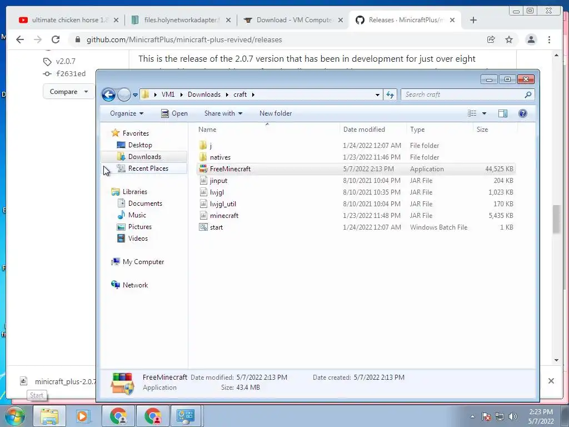Go back in Explorer folder history
The image size is (569, 427).
pyautogui.click(x=108, y=95)
